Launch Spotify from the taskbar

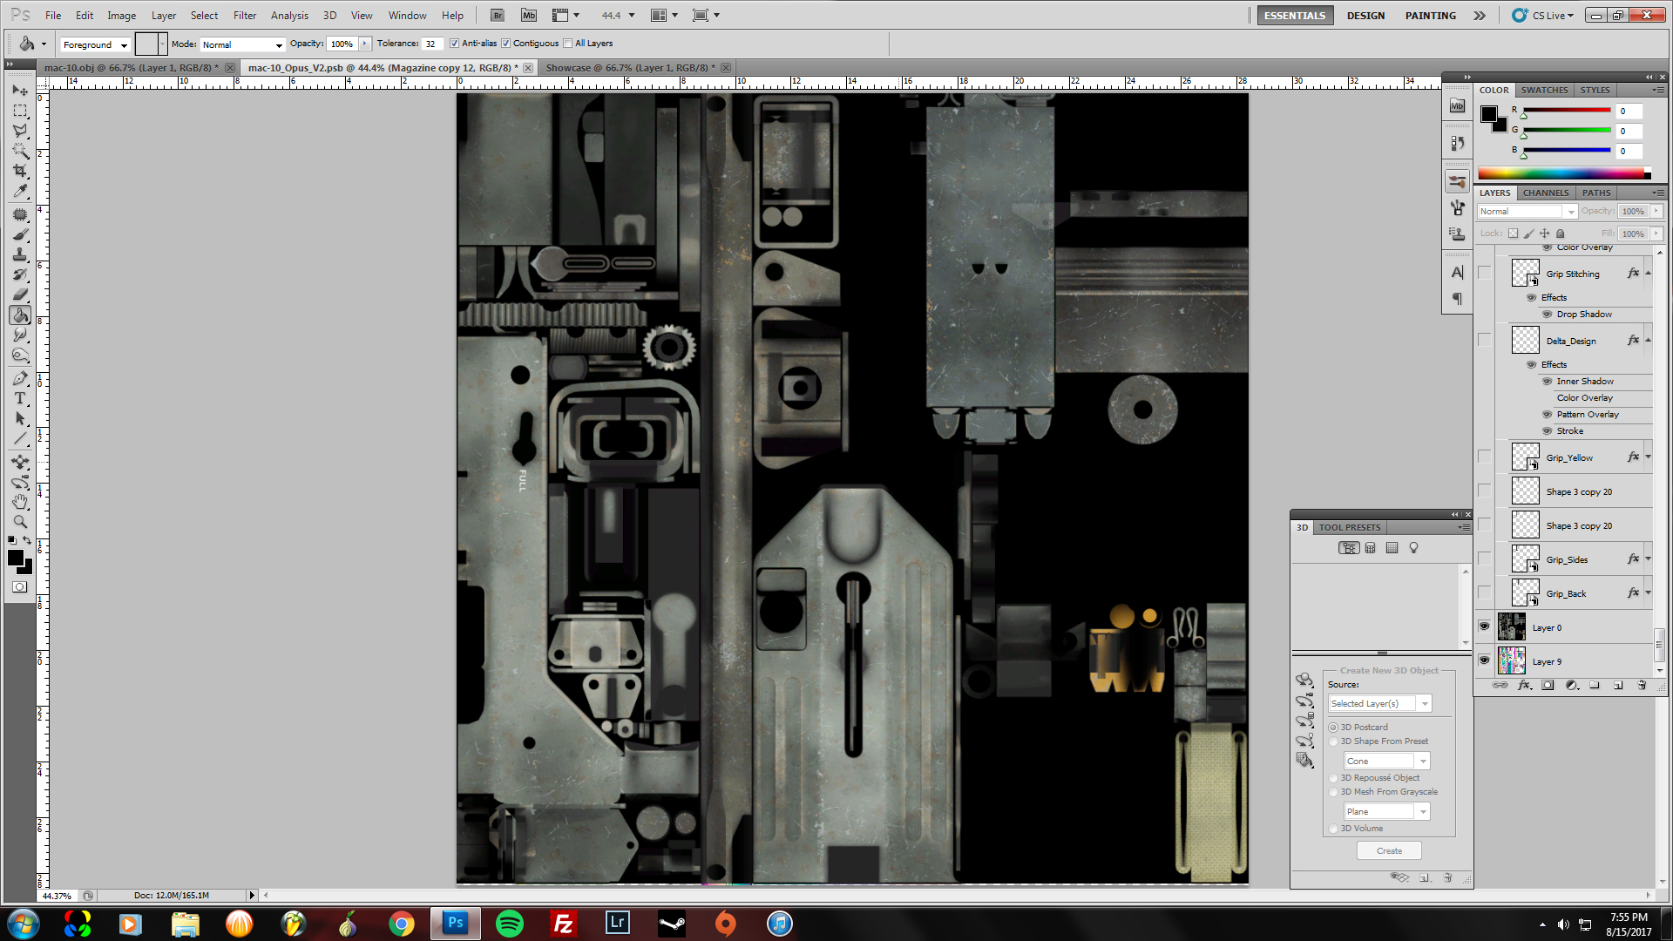[x=509, y=924]
